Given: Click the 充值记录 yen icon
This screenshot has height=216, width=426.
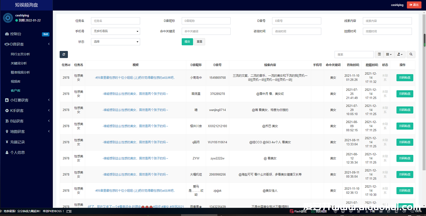Looking at the screenshot, I should pos(7,142).
